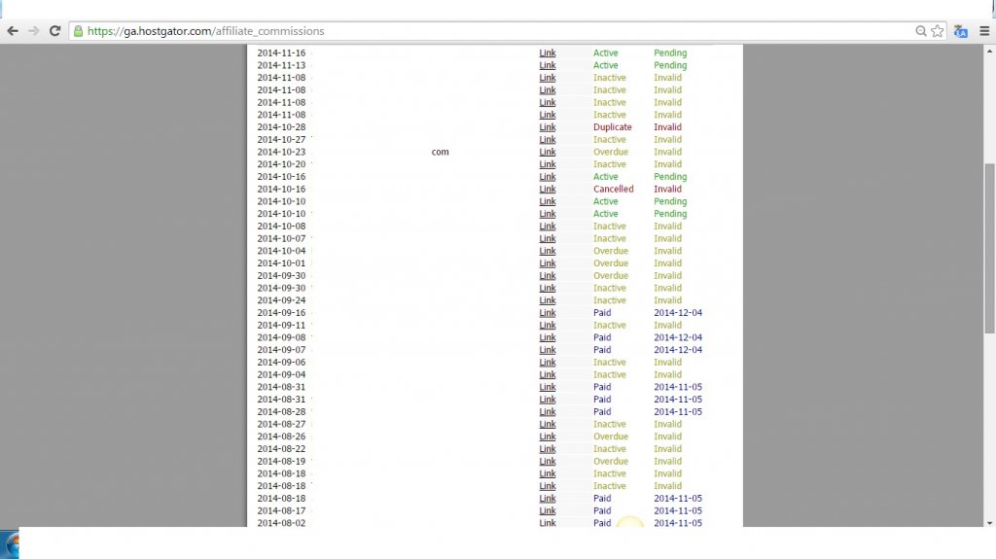Open Link in the 2014-11-13 row
The image size is (996, 559).
point(548,65)
